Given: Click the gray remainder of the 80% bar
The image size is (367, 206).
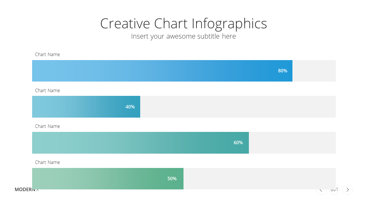Looking at the screenshot, I should 314,71.
